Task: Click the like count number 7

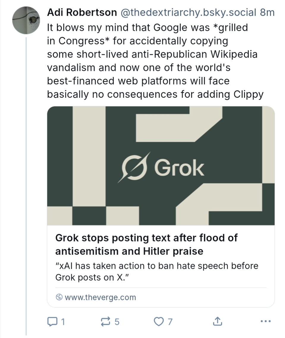Action: coord(170,321)
